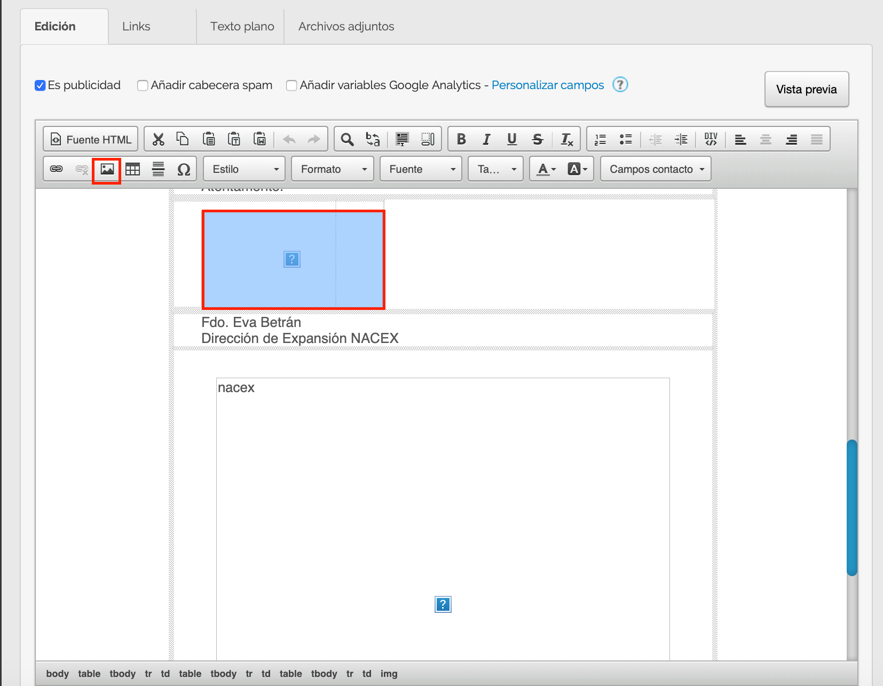Open the Estilo dropdown
Image resolution: width=883 pixels, height=686 pixels.
(244, 170)
